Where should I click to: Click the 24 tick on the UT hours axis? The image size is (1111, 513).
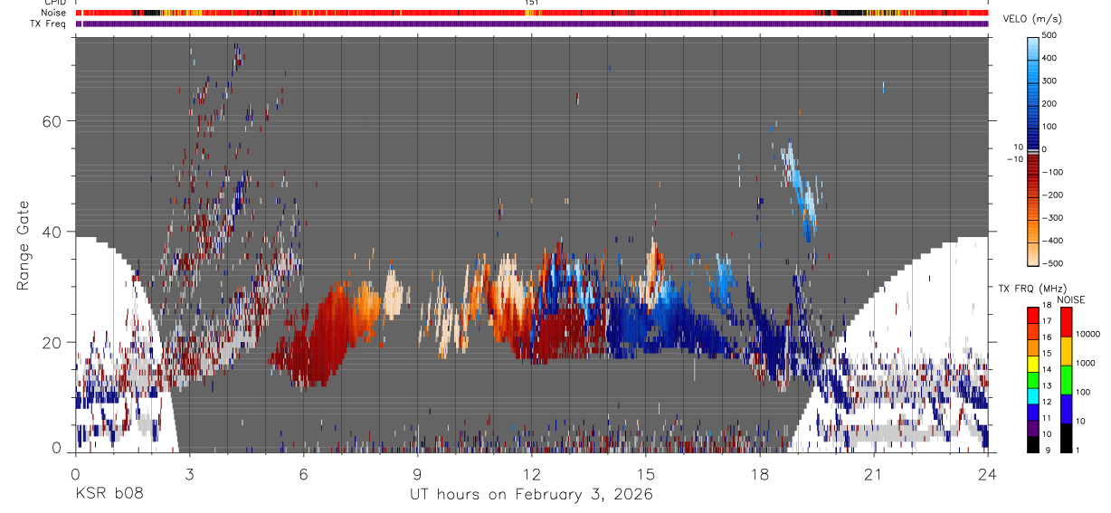pos(987,473)
